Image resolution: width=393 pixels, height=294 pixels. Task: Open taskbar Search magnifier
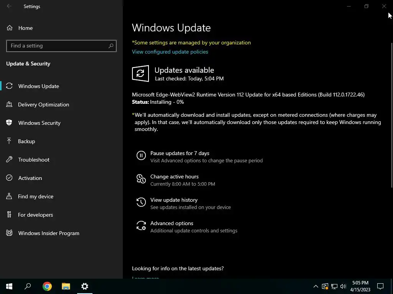pyautogui.click(x=28, y=286)
